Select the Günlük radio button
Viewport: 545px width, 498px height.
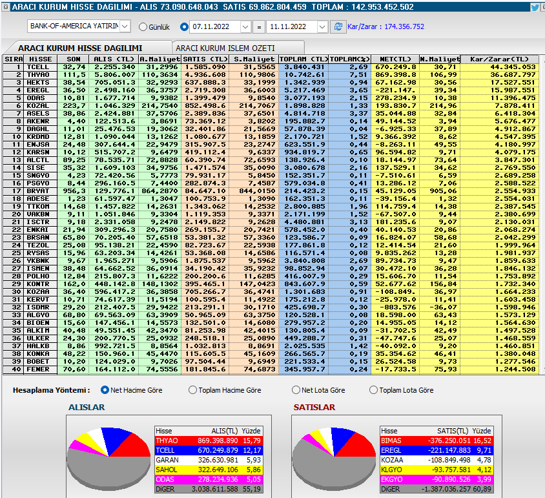[x=143, y=26]
